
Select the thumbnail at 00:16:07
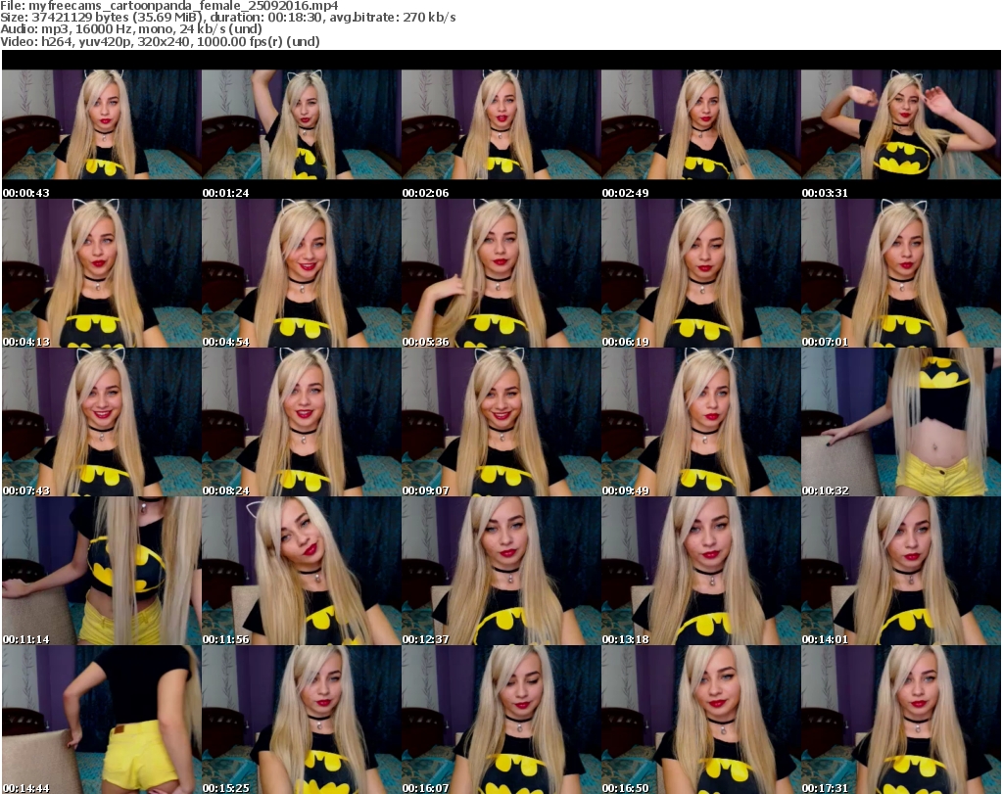coord(501,720)
